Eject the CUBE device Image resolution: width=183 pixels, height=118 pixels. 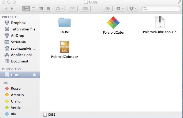pyautogui.click(x=34, y=75)
